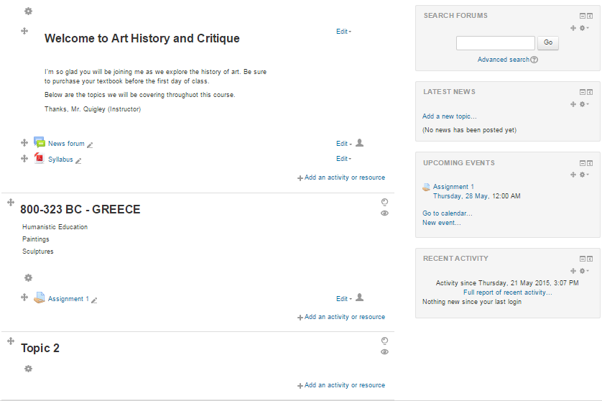602x401 pixels.
Task: Collapse the Search Forums block
Action: pyautogui.click(x=582, y=16)
